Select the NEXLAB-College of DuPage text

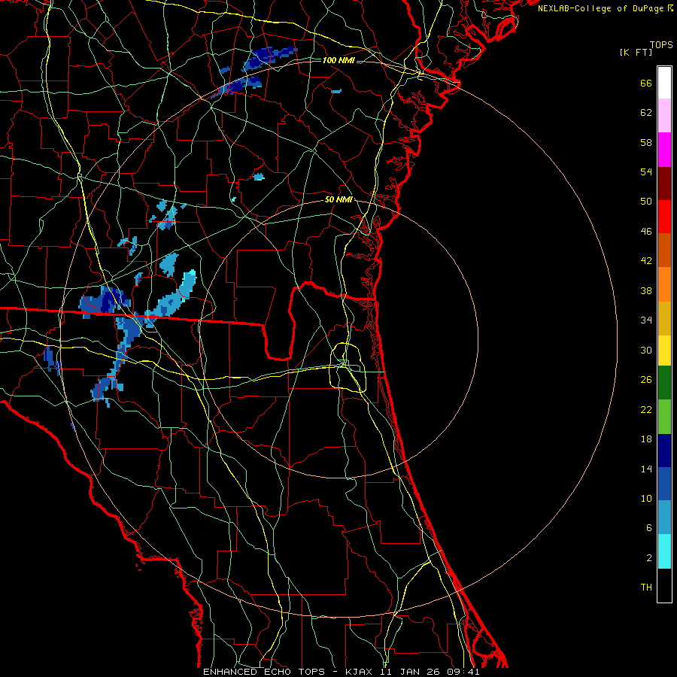point(600,8)
